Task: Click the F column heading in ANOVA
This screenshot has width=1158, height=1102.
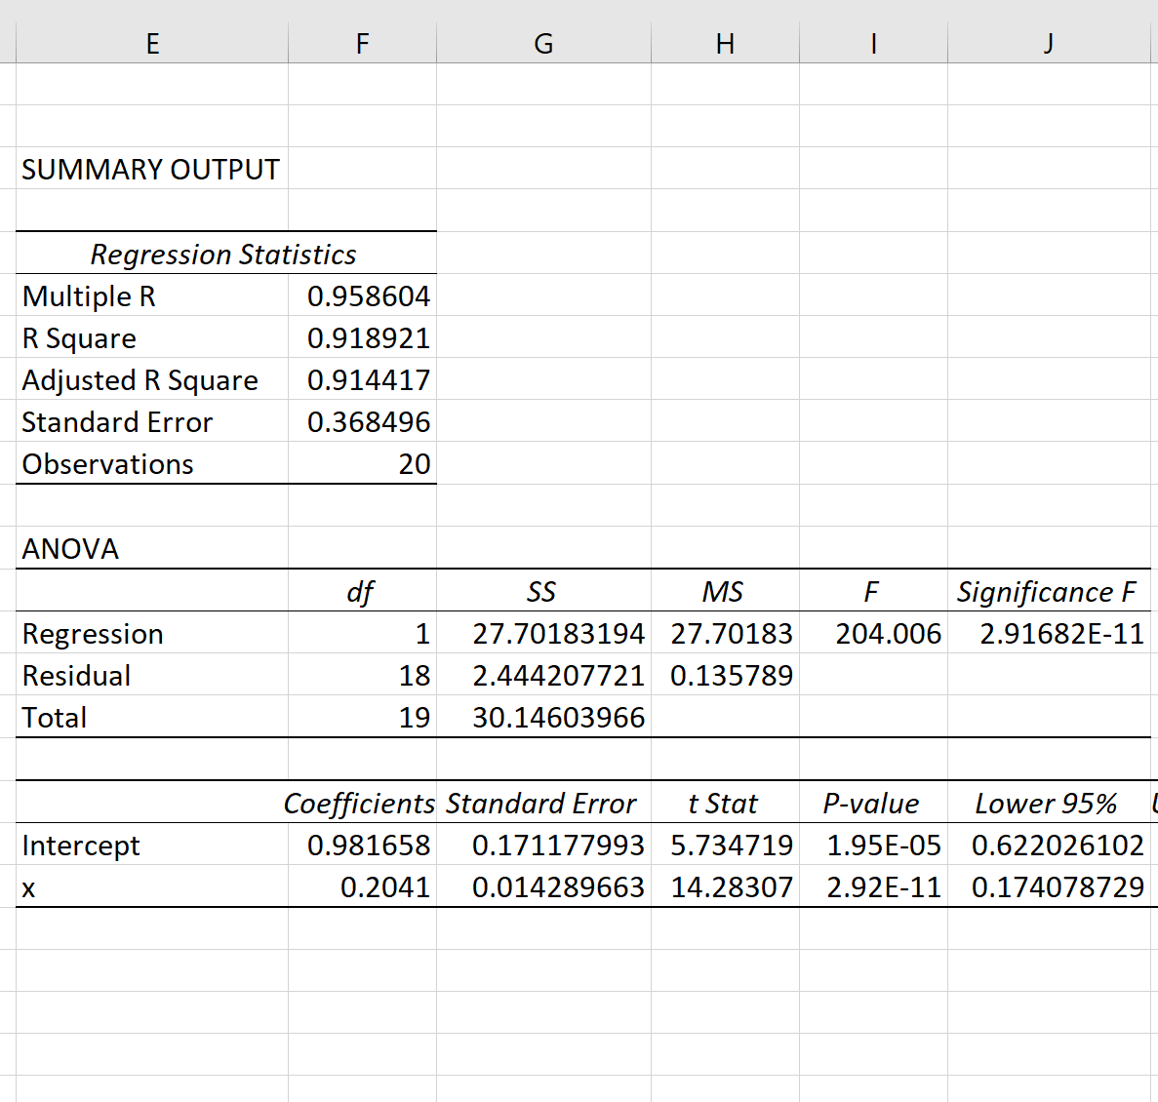Action: click(x=874, y=591)
